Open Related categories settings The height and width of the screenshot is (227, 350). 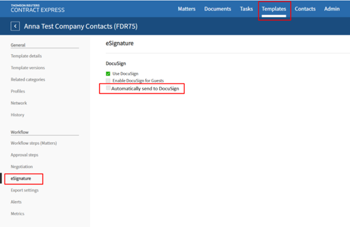point(28,80)
